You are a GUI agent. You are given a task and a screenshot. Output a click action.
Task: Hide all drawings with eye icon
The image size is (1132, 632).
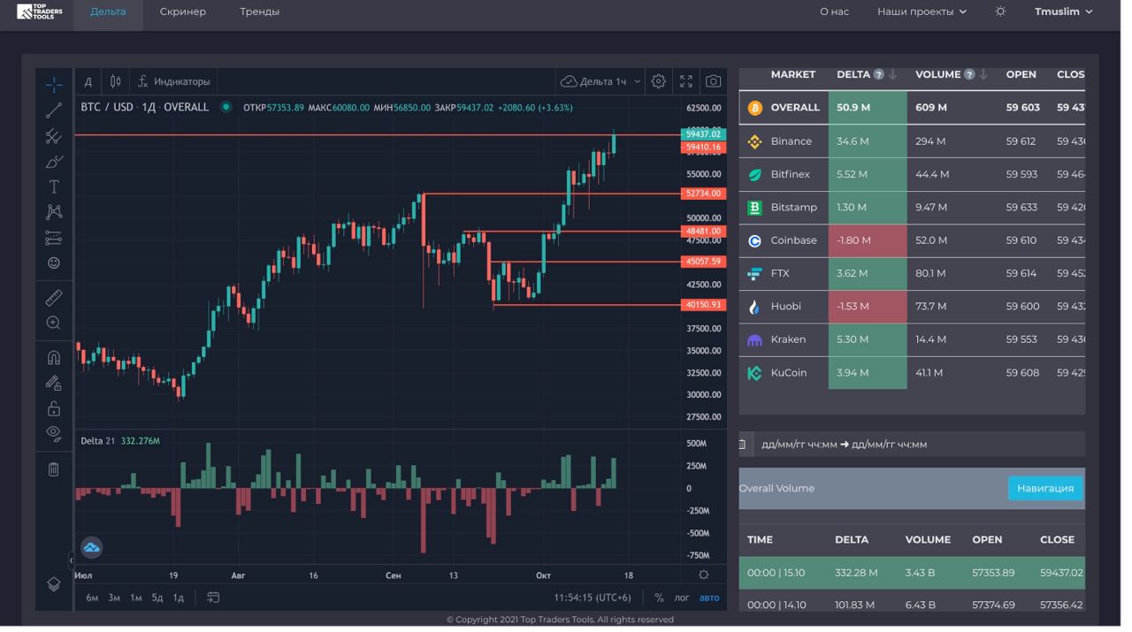point(54,434)
